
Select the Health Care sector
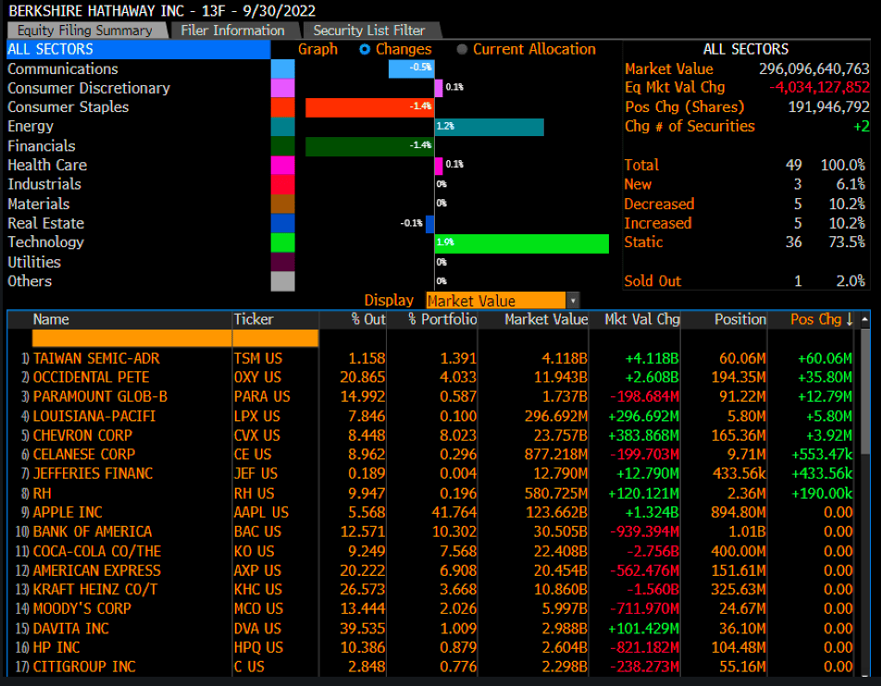pos(138,166)
